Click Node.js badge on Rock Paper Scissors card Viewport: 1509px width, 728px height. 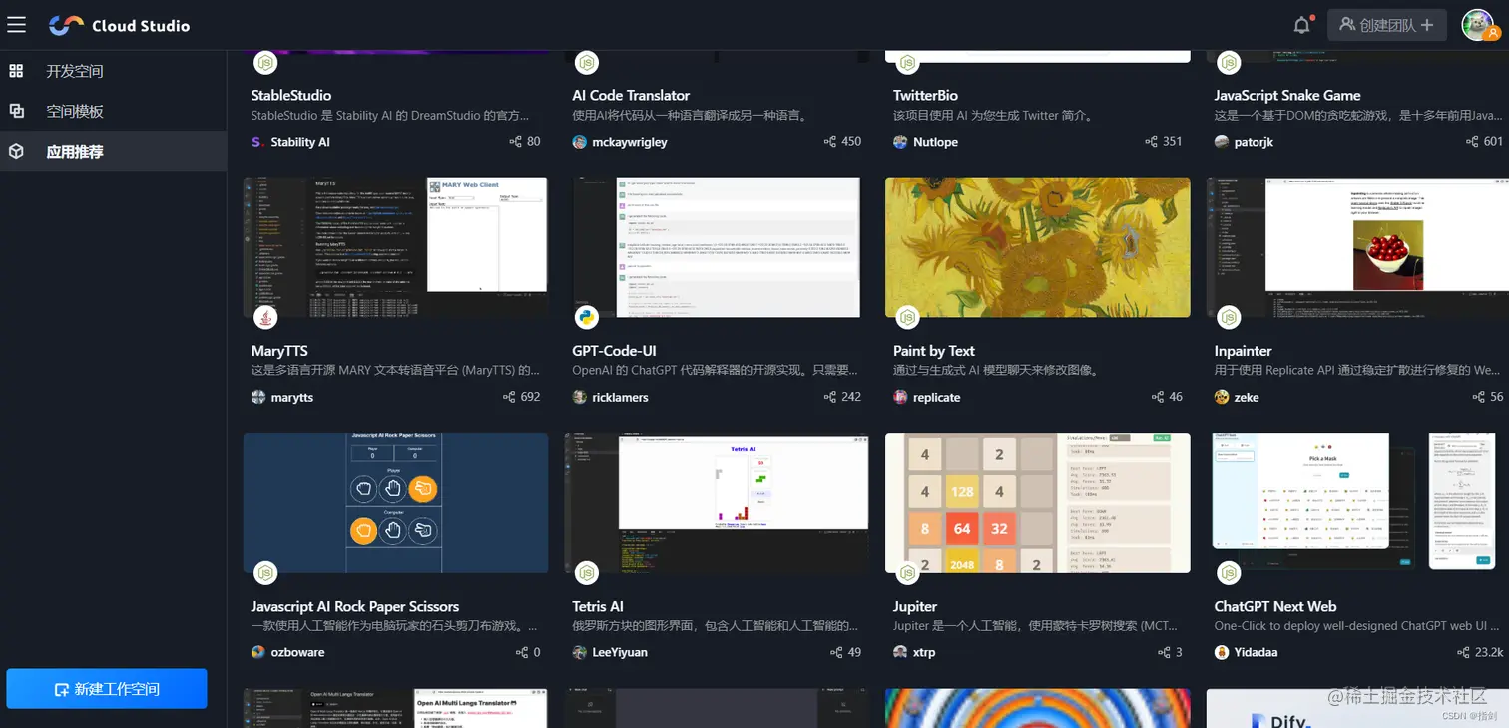265,573
